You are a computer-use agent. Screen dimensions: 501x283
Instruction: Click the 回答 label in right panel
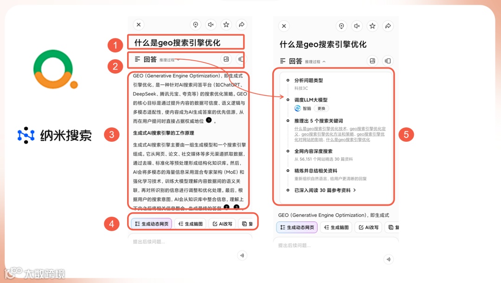(295, 61)
